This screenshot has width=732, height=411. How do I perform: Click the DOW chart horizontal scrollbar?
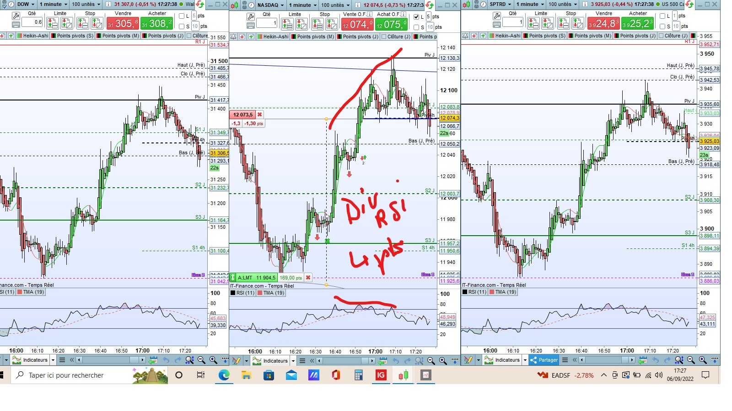pyautogui.click(x=111, y=360)
